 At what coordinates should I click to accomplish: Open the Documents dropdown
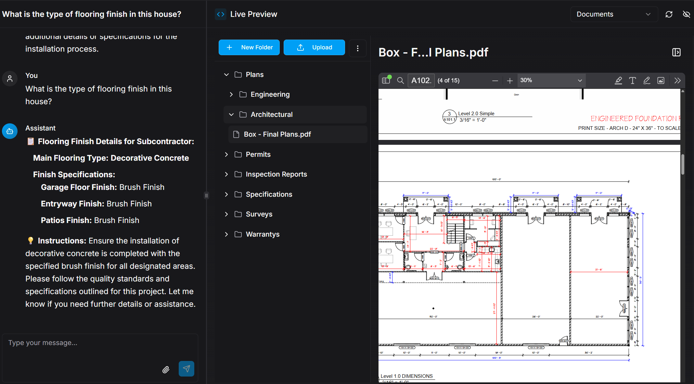click(x=614, y=14)
